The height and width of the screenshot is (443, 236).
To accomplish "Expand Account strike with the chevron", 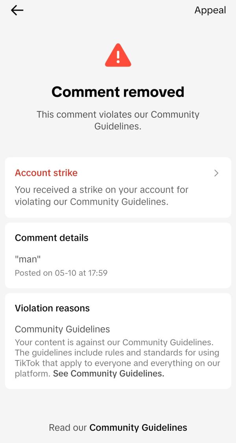I will 216,173.
